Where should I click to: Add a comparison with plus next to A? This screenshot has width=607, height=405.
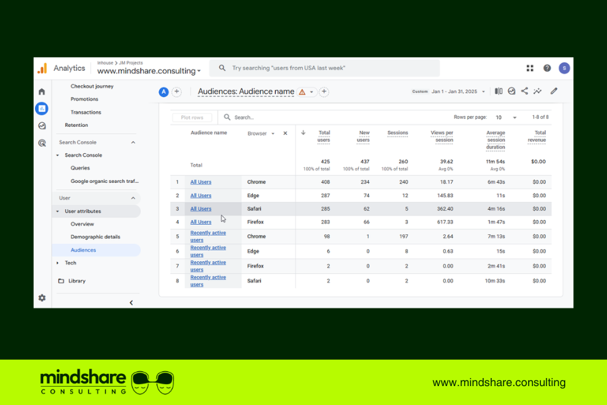177,92
